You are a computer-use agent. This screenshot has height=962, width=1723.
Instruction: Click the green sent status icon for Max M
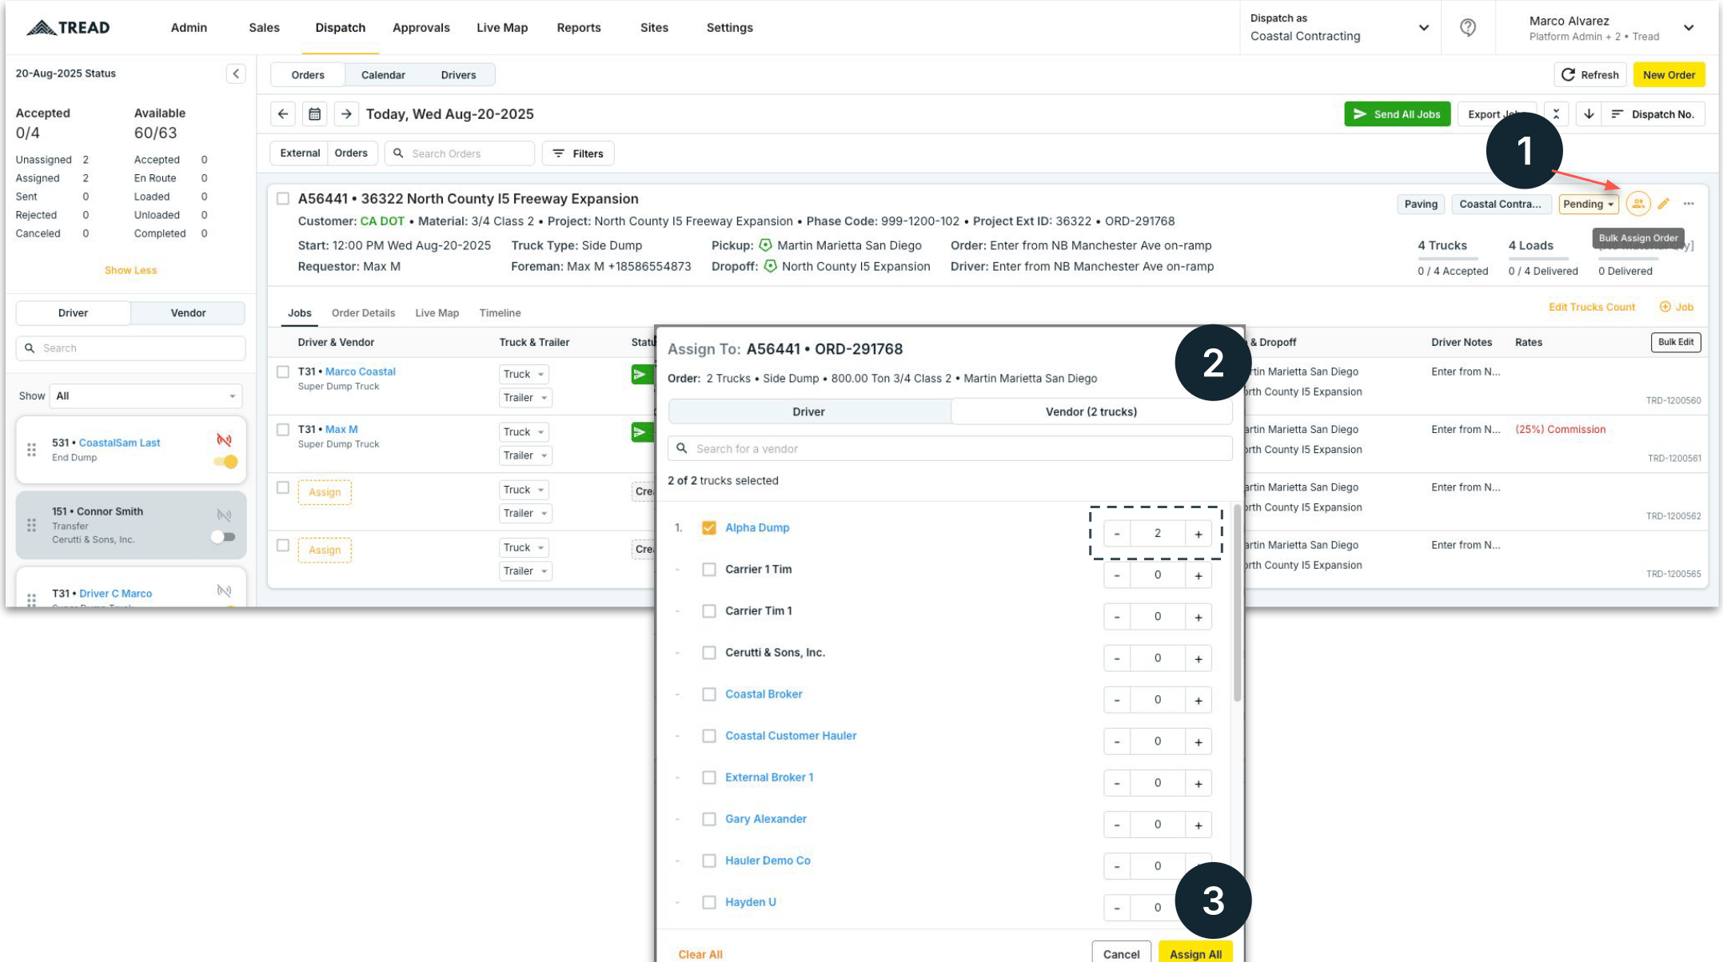[x=642, y=432]
